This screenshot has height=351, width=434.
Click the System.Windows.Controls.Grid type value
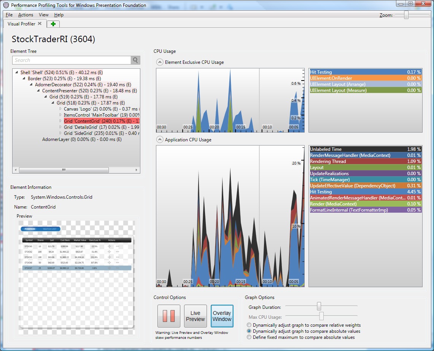[x=62, y=197]
